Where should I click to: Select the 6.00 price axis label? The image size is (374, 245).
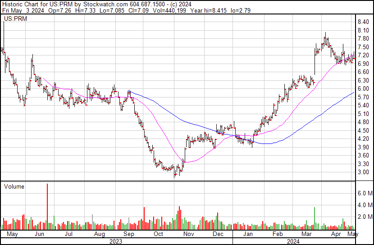[x=363, y=88]
